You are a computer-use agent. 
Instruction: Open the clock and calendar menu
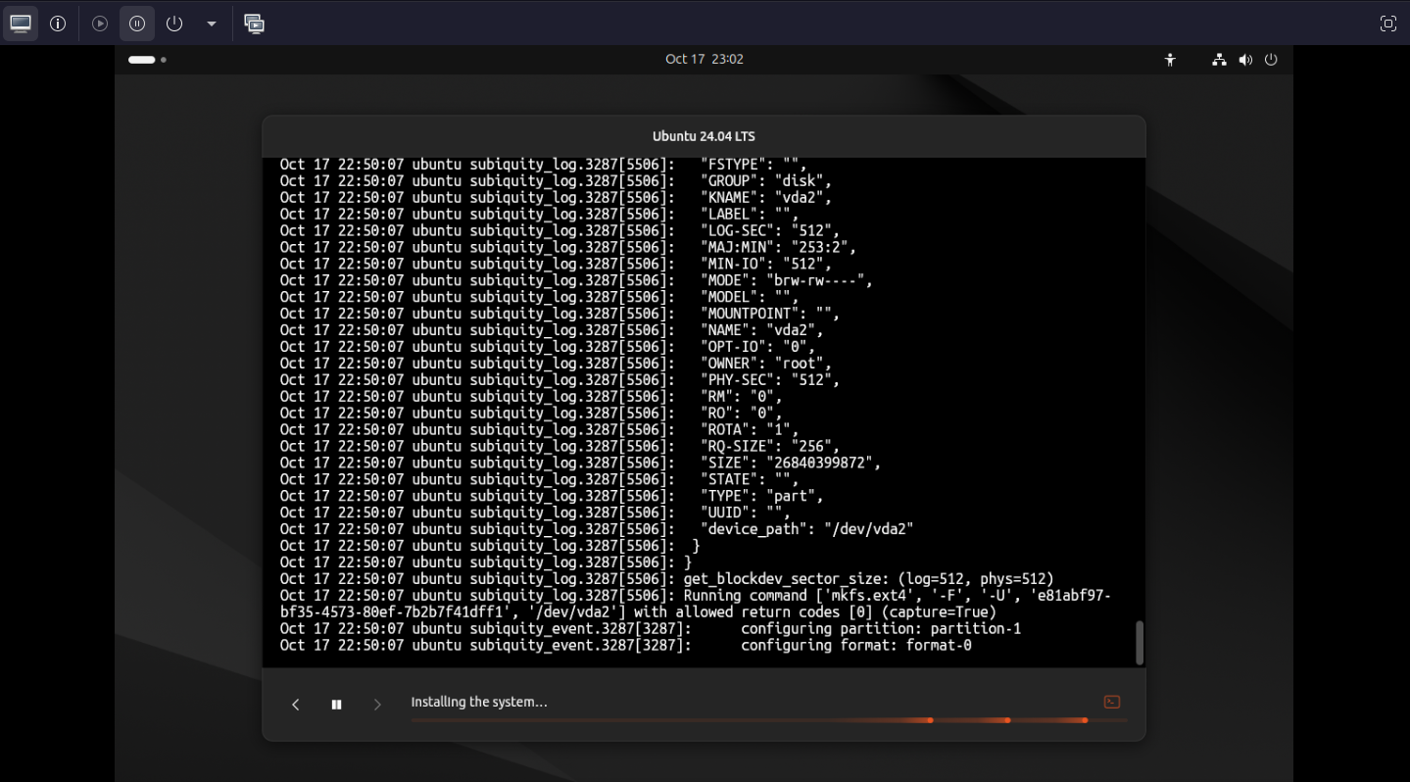coord(704,59)
